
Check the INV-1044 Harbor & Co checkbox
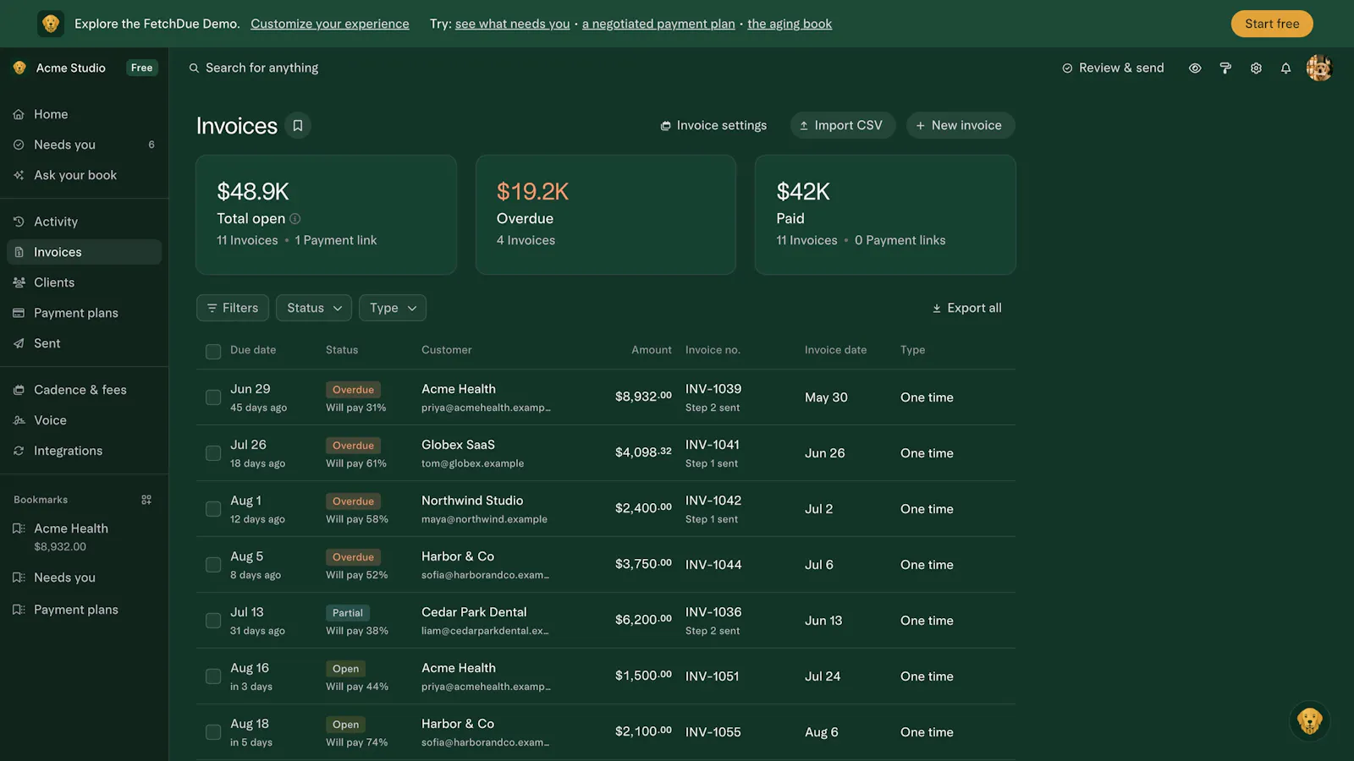click(x=213, y=565)
